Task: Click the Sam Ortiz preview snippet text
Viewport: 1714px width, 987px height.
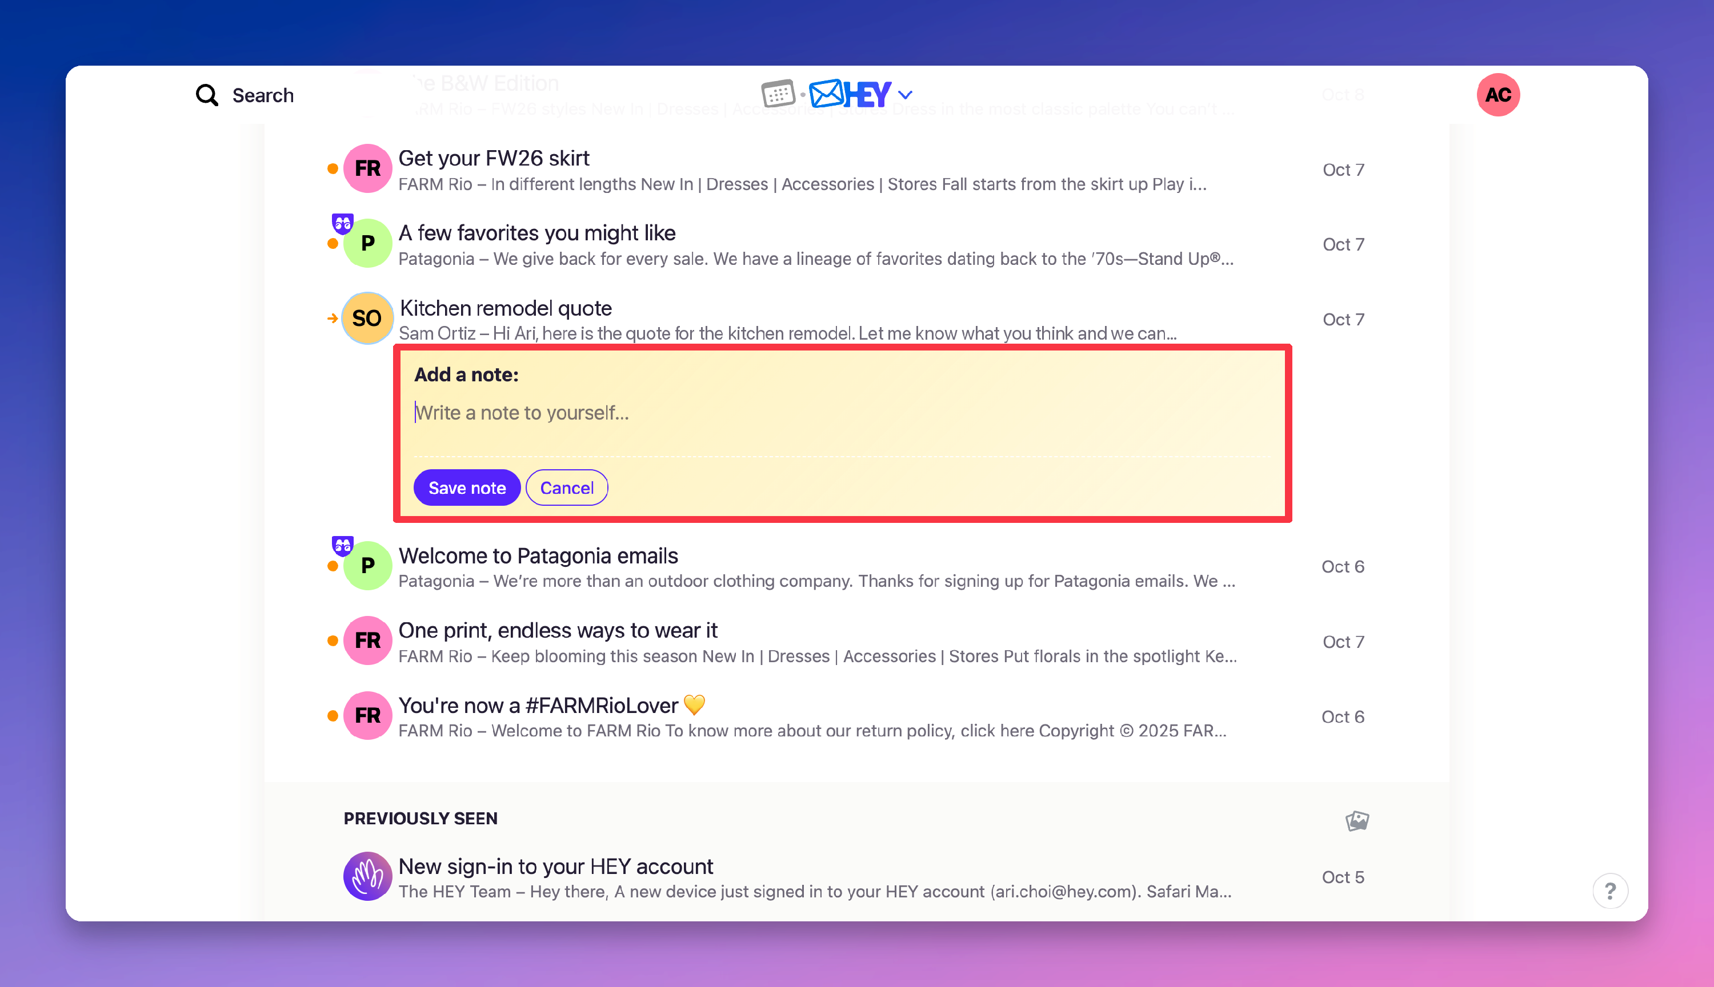Action: pos(787,333)
